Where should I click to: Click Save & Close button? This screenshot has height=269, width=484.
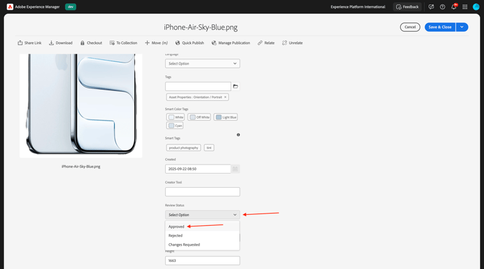pos(440,27)
